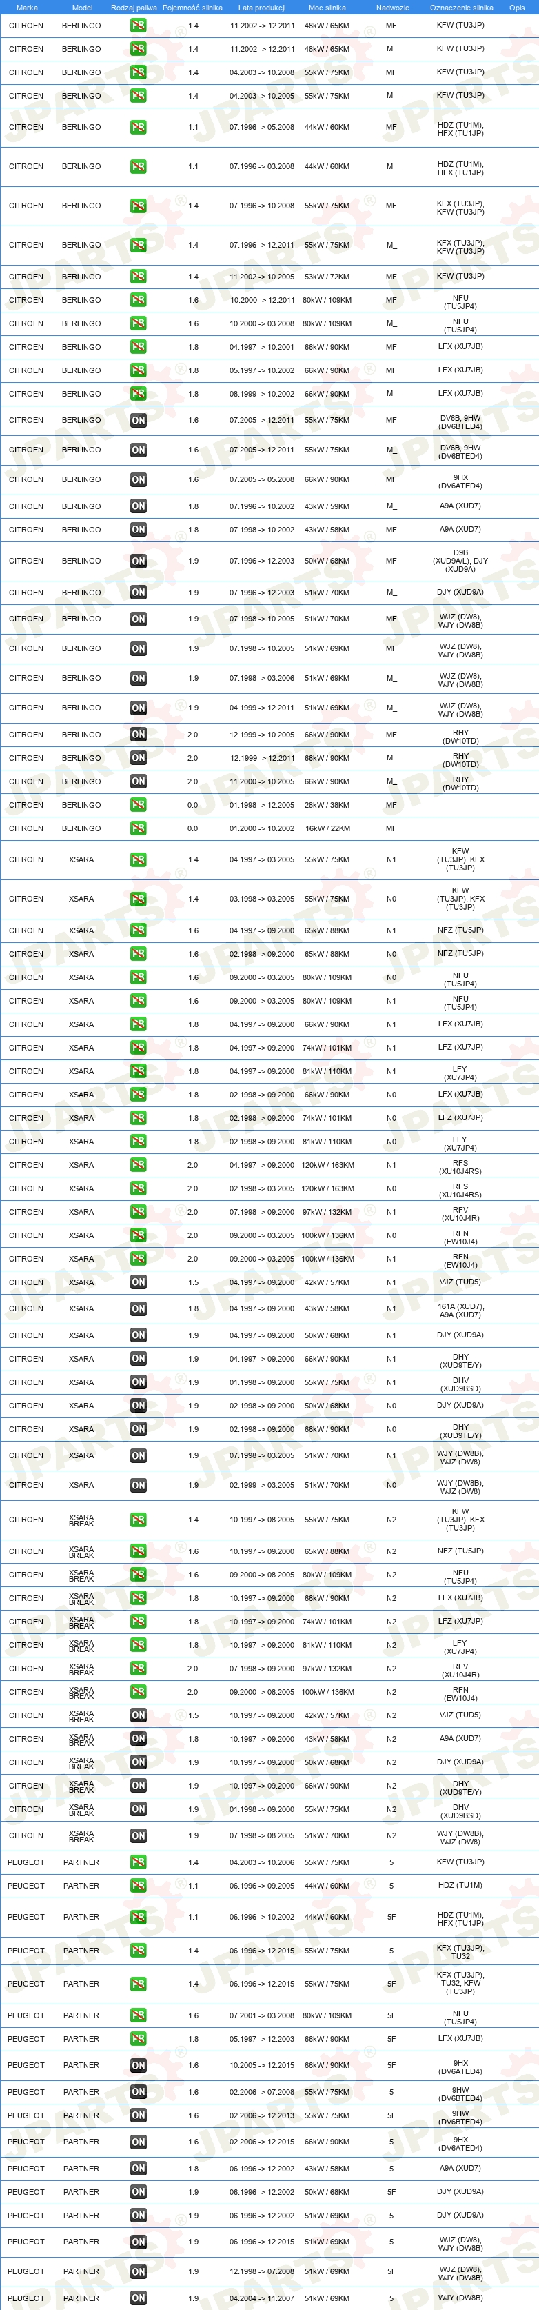Click the Model column header
Image resolution: width=539 pixels, height=2310 pixels.
coord(81,7)
